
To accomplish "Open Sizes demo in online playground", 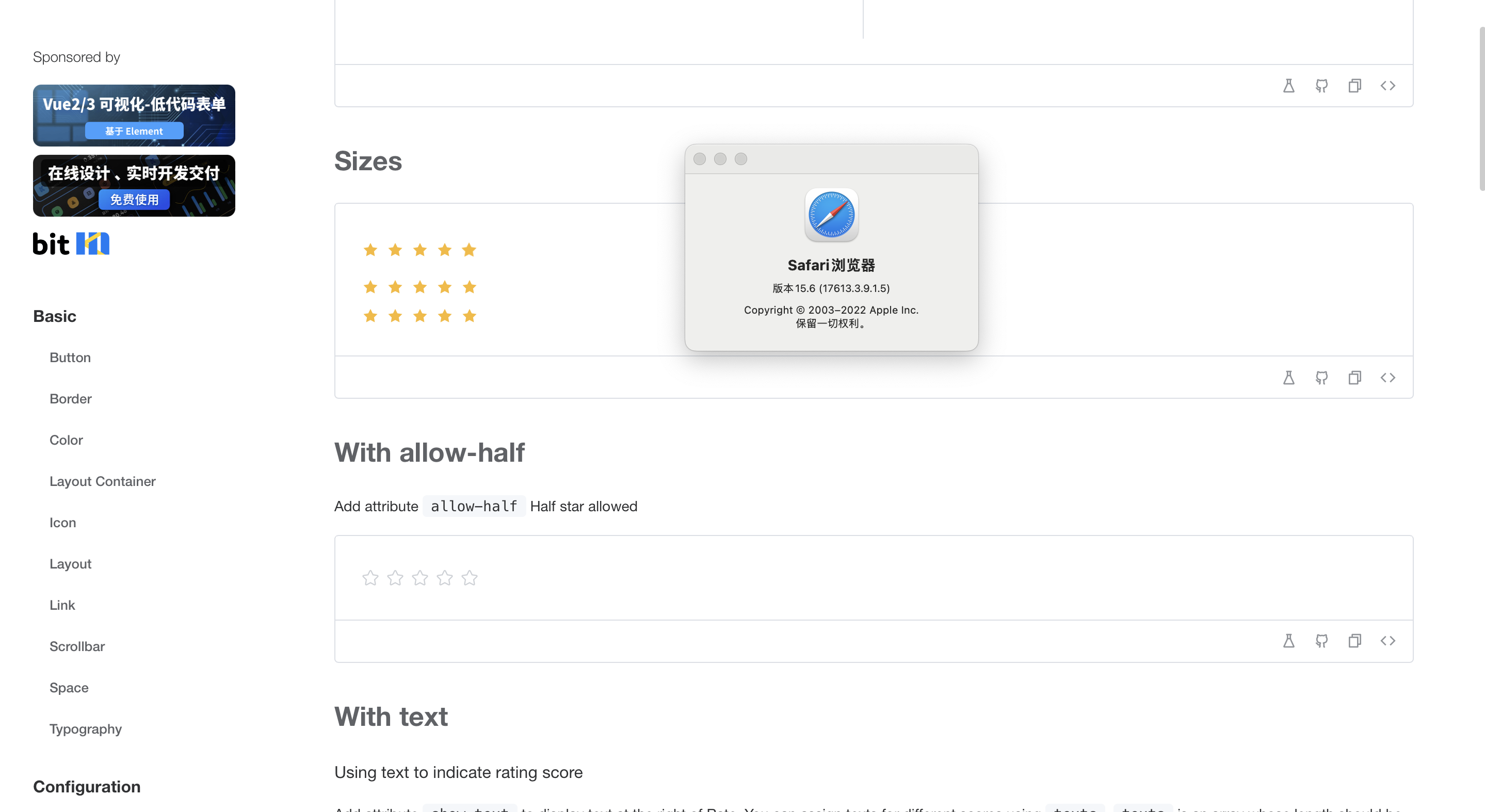I will coord(1289,378).
